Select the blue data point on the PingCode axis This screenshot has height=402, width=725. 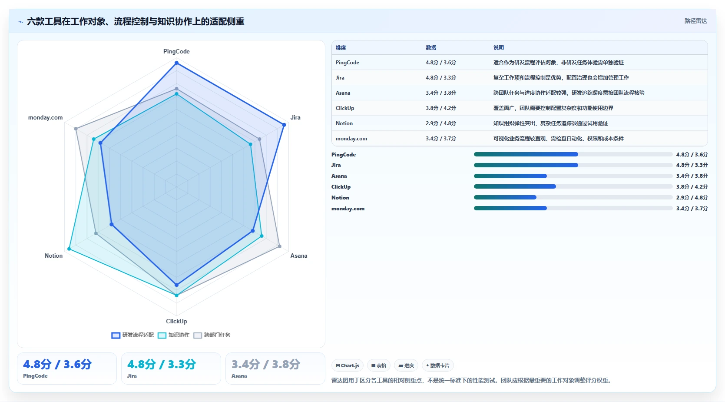click(x=176, y=63)
